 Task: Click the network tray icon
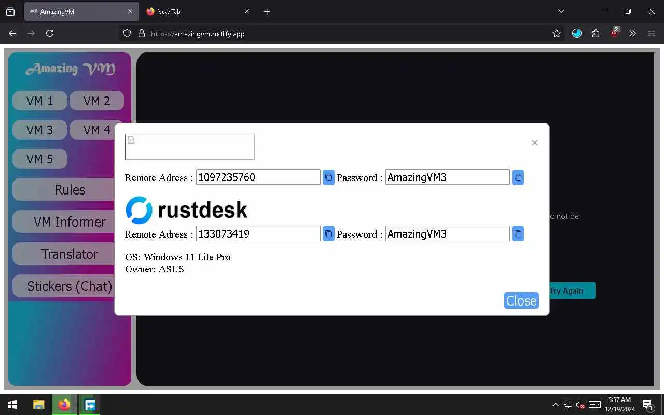(568, 405)
